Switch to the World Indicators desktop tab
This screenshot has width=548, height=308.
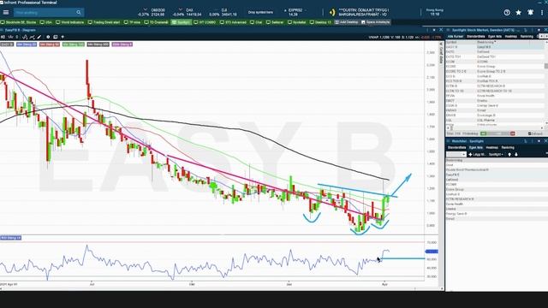click(70, 22)
